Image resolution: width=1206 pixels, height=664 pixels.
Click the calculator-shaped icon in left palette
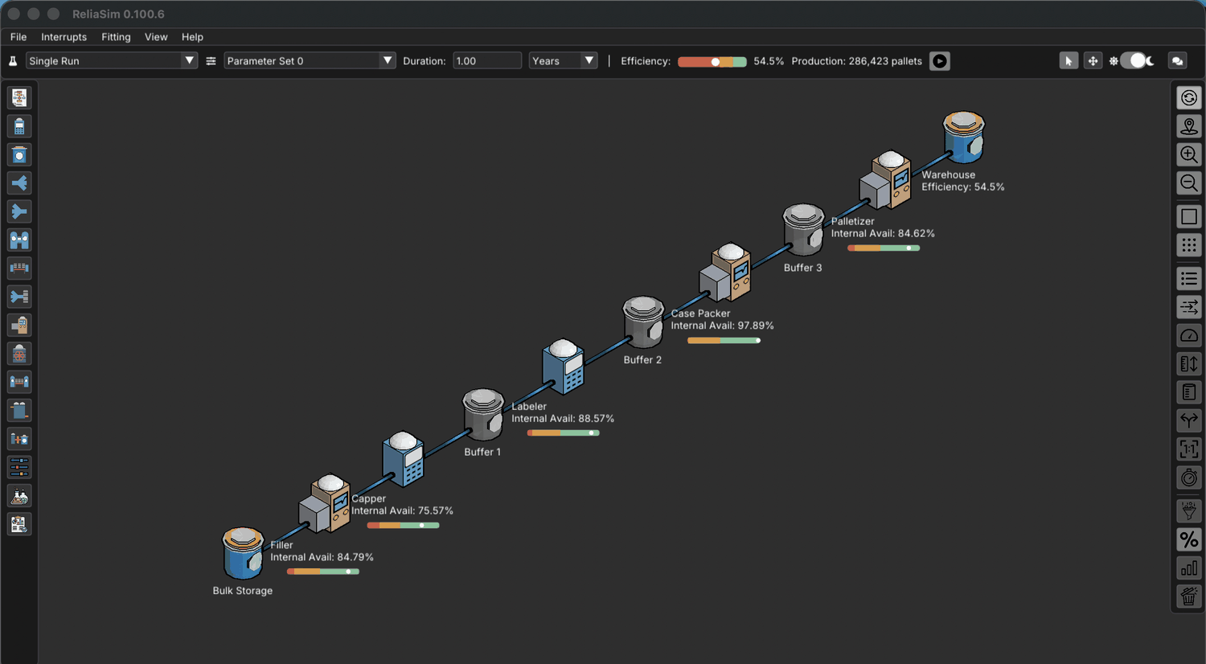[x=19, y=126]
